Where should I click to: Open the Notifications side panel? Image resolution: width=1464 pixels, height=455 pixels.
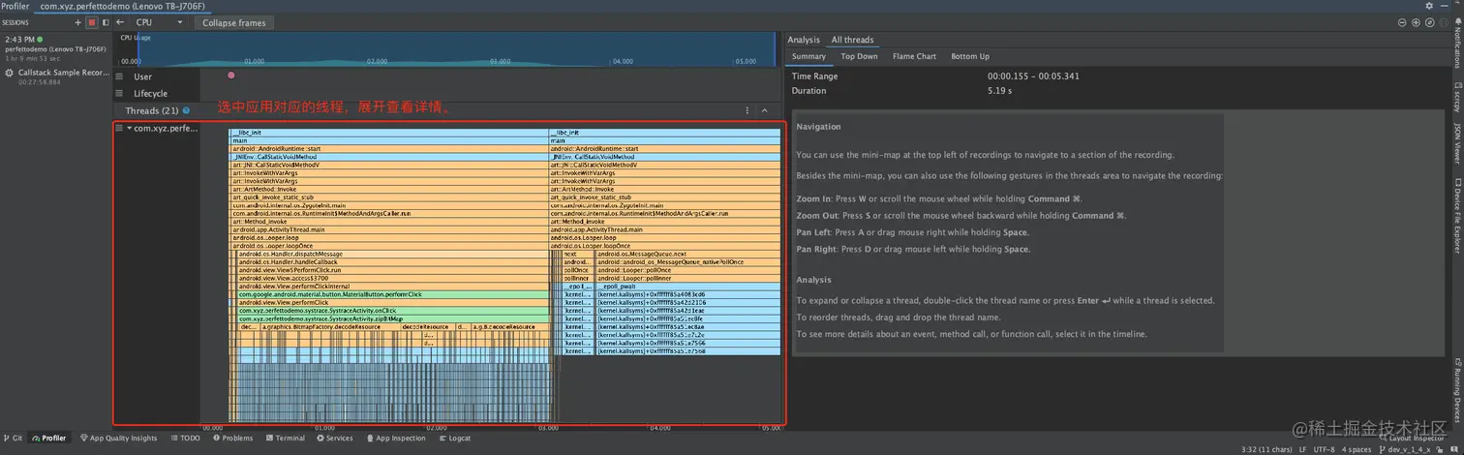coord(1456,45)
